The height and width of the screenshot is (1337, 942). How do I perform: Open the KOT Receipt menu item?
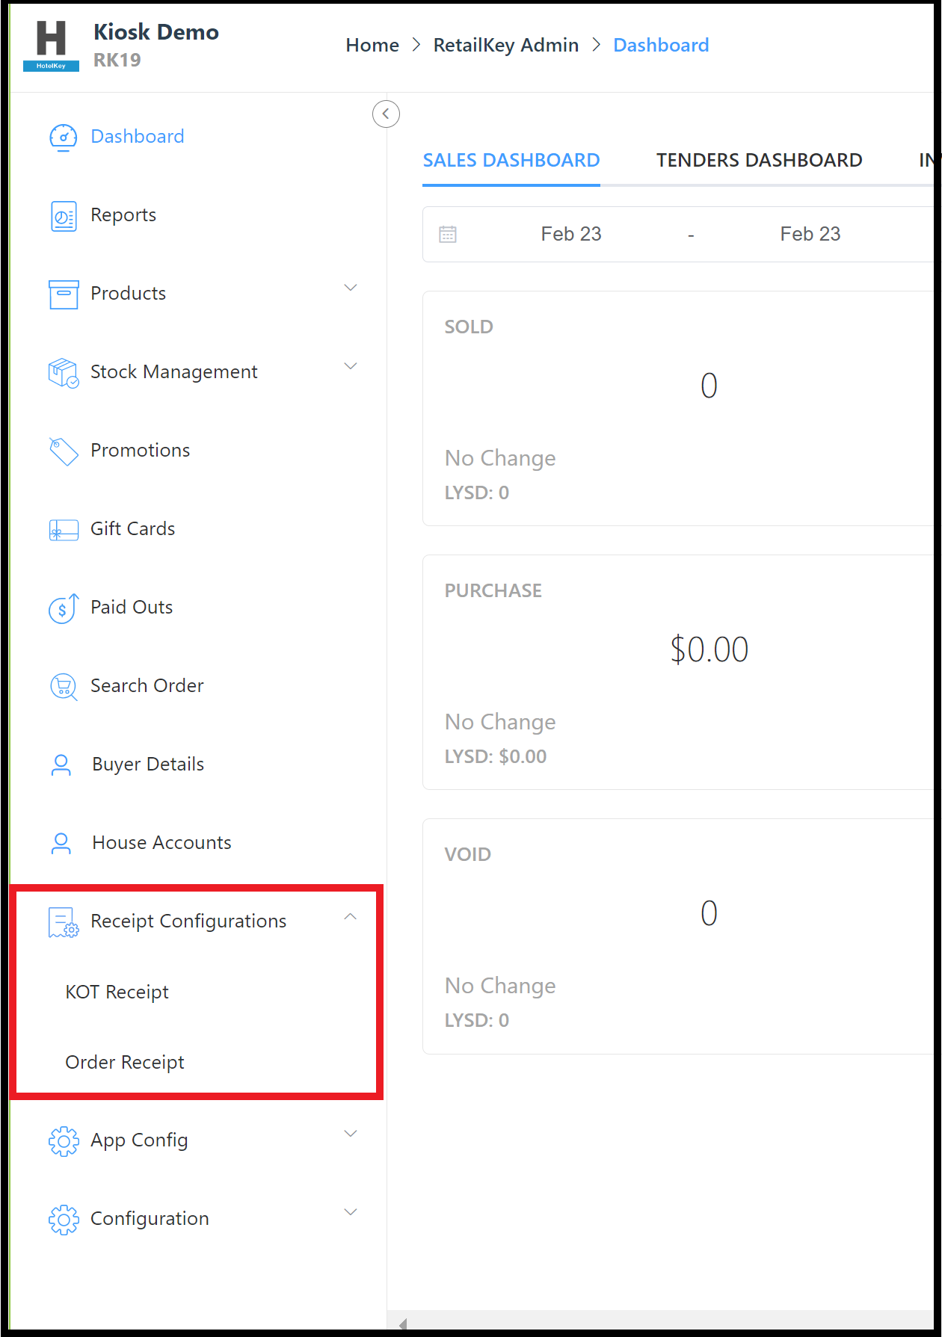tap(117, 992)
